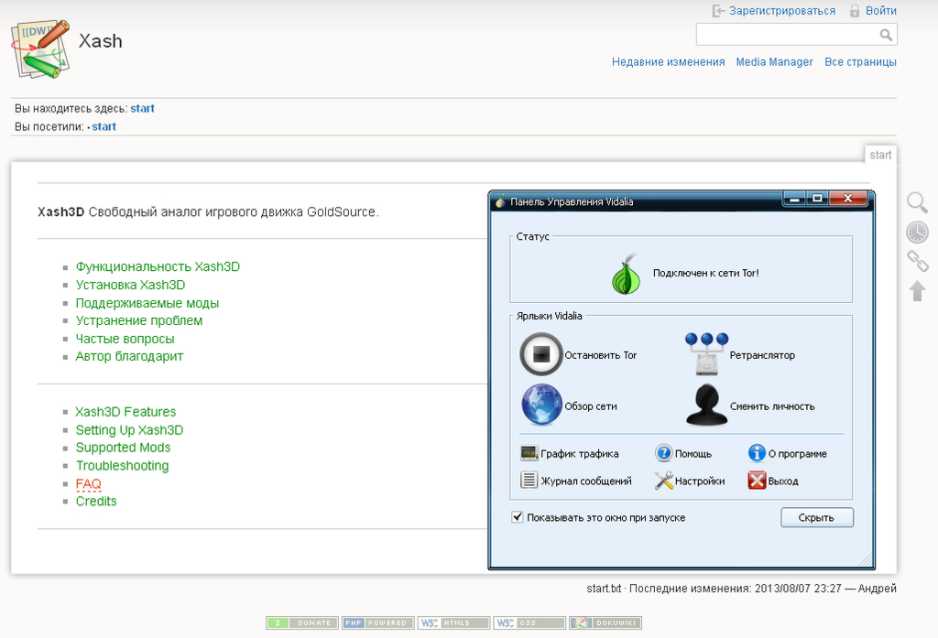Open Помощь help question icon
The width and height of the screenshot is (938, 638).
click(x=664, y=453)
